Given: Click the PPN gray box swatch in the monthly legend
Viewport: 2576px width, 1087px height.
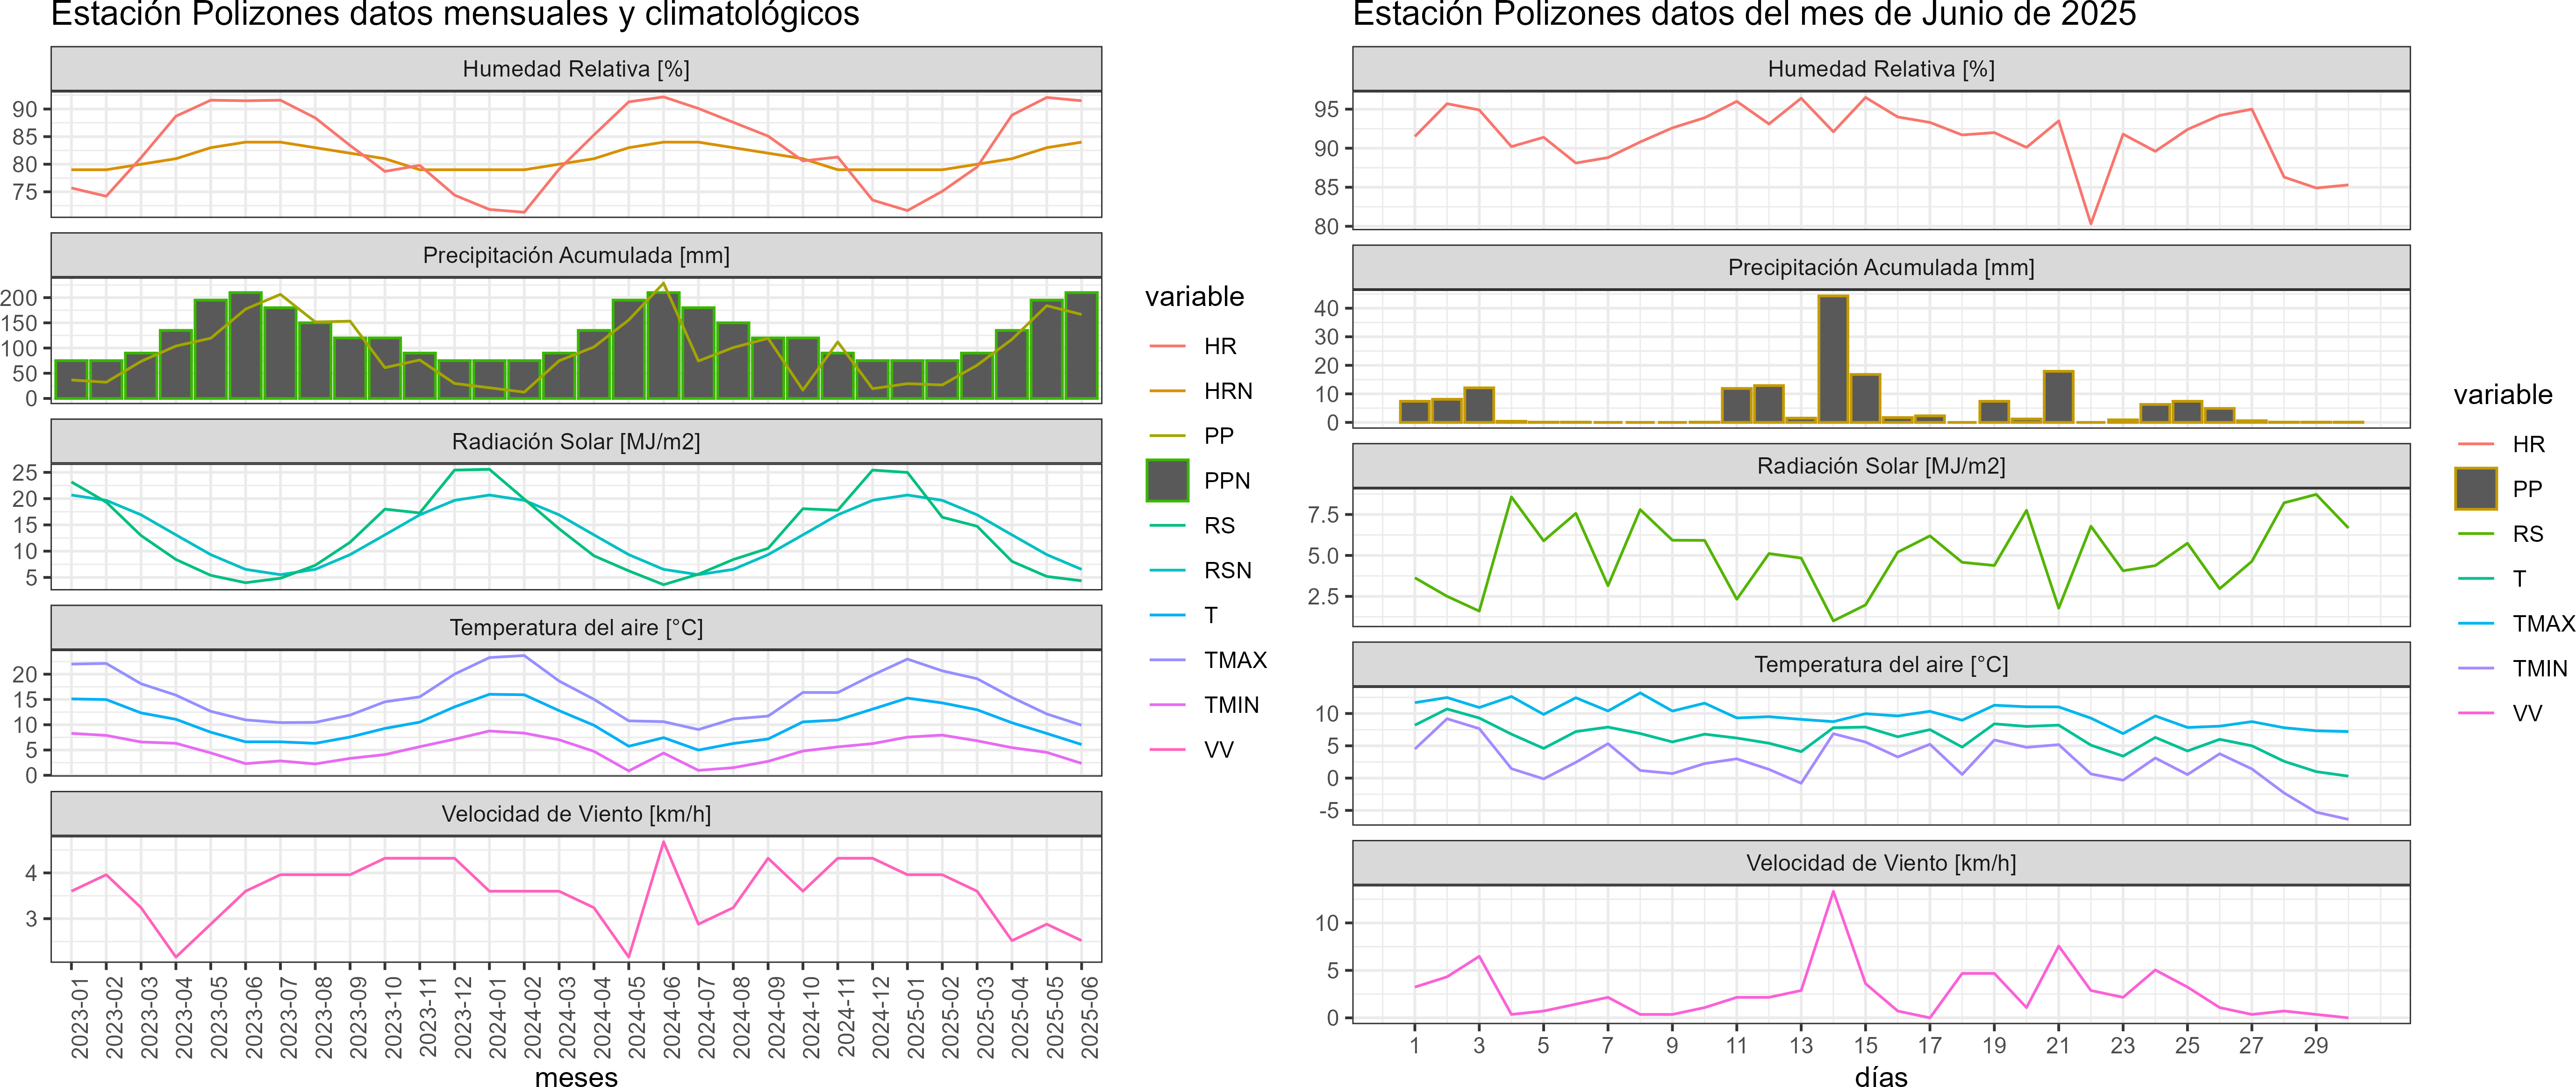Looking at the screenshot, I should pos(1167,481).
